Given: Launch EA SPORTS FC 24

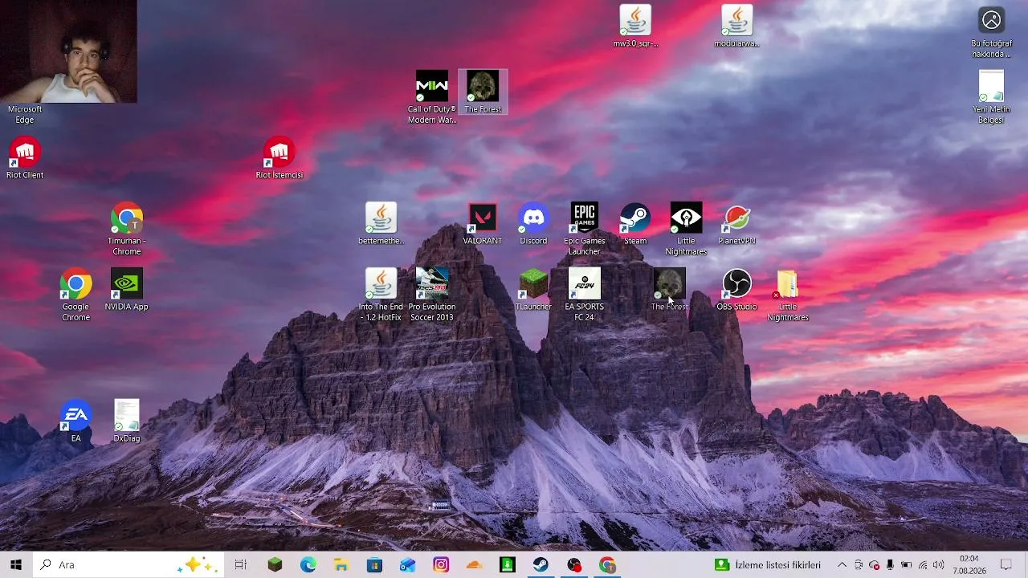Looking at the screenshot, I should coord(585,295).
